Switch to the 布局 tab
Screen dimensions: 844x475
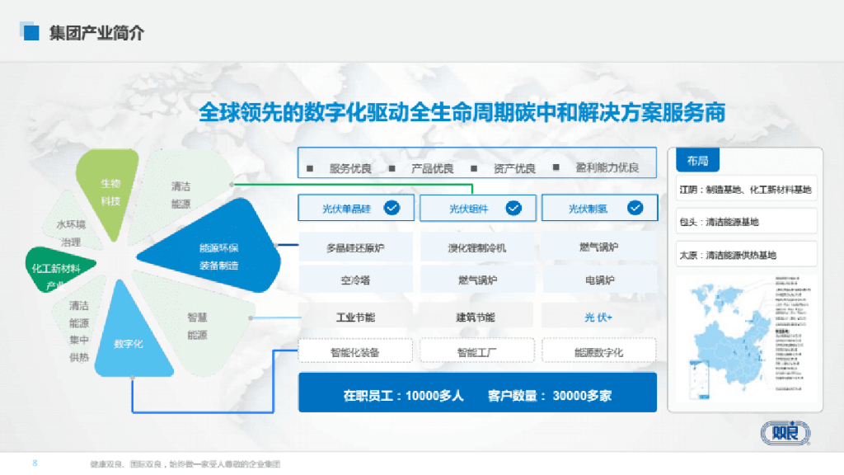(x=697, y=160)
